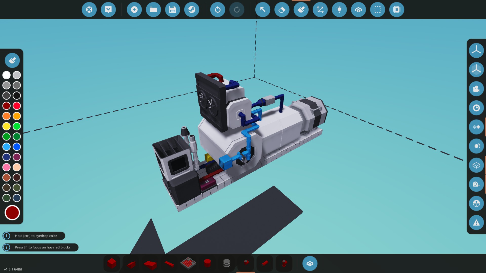Click the camera view button
This screenshot has width=486, height=273.
pyautogui.click(x=476, y=89)
